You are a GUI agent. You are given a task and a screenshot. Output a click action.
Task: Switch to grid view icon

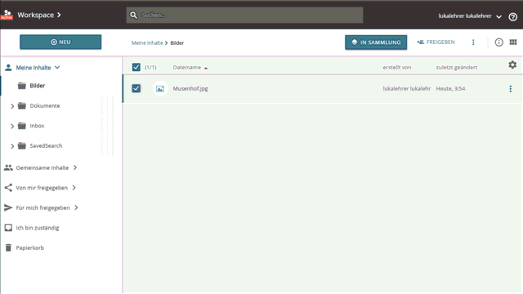click(513, 42)
